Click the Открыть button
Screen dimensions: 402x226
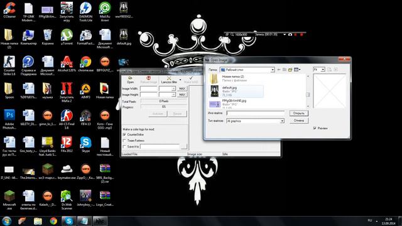click(x=299, y=113)
